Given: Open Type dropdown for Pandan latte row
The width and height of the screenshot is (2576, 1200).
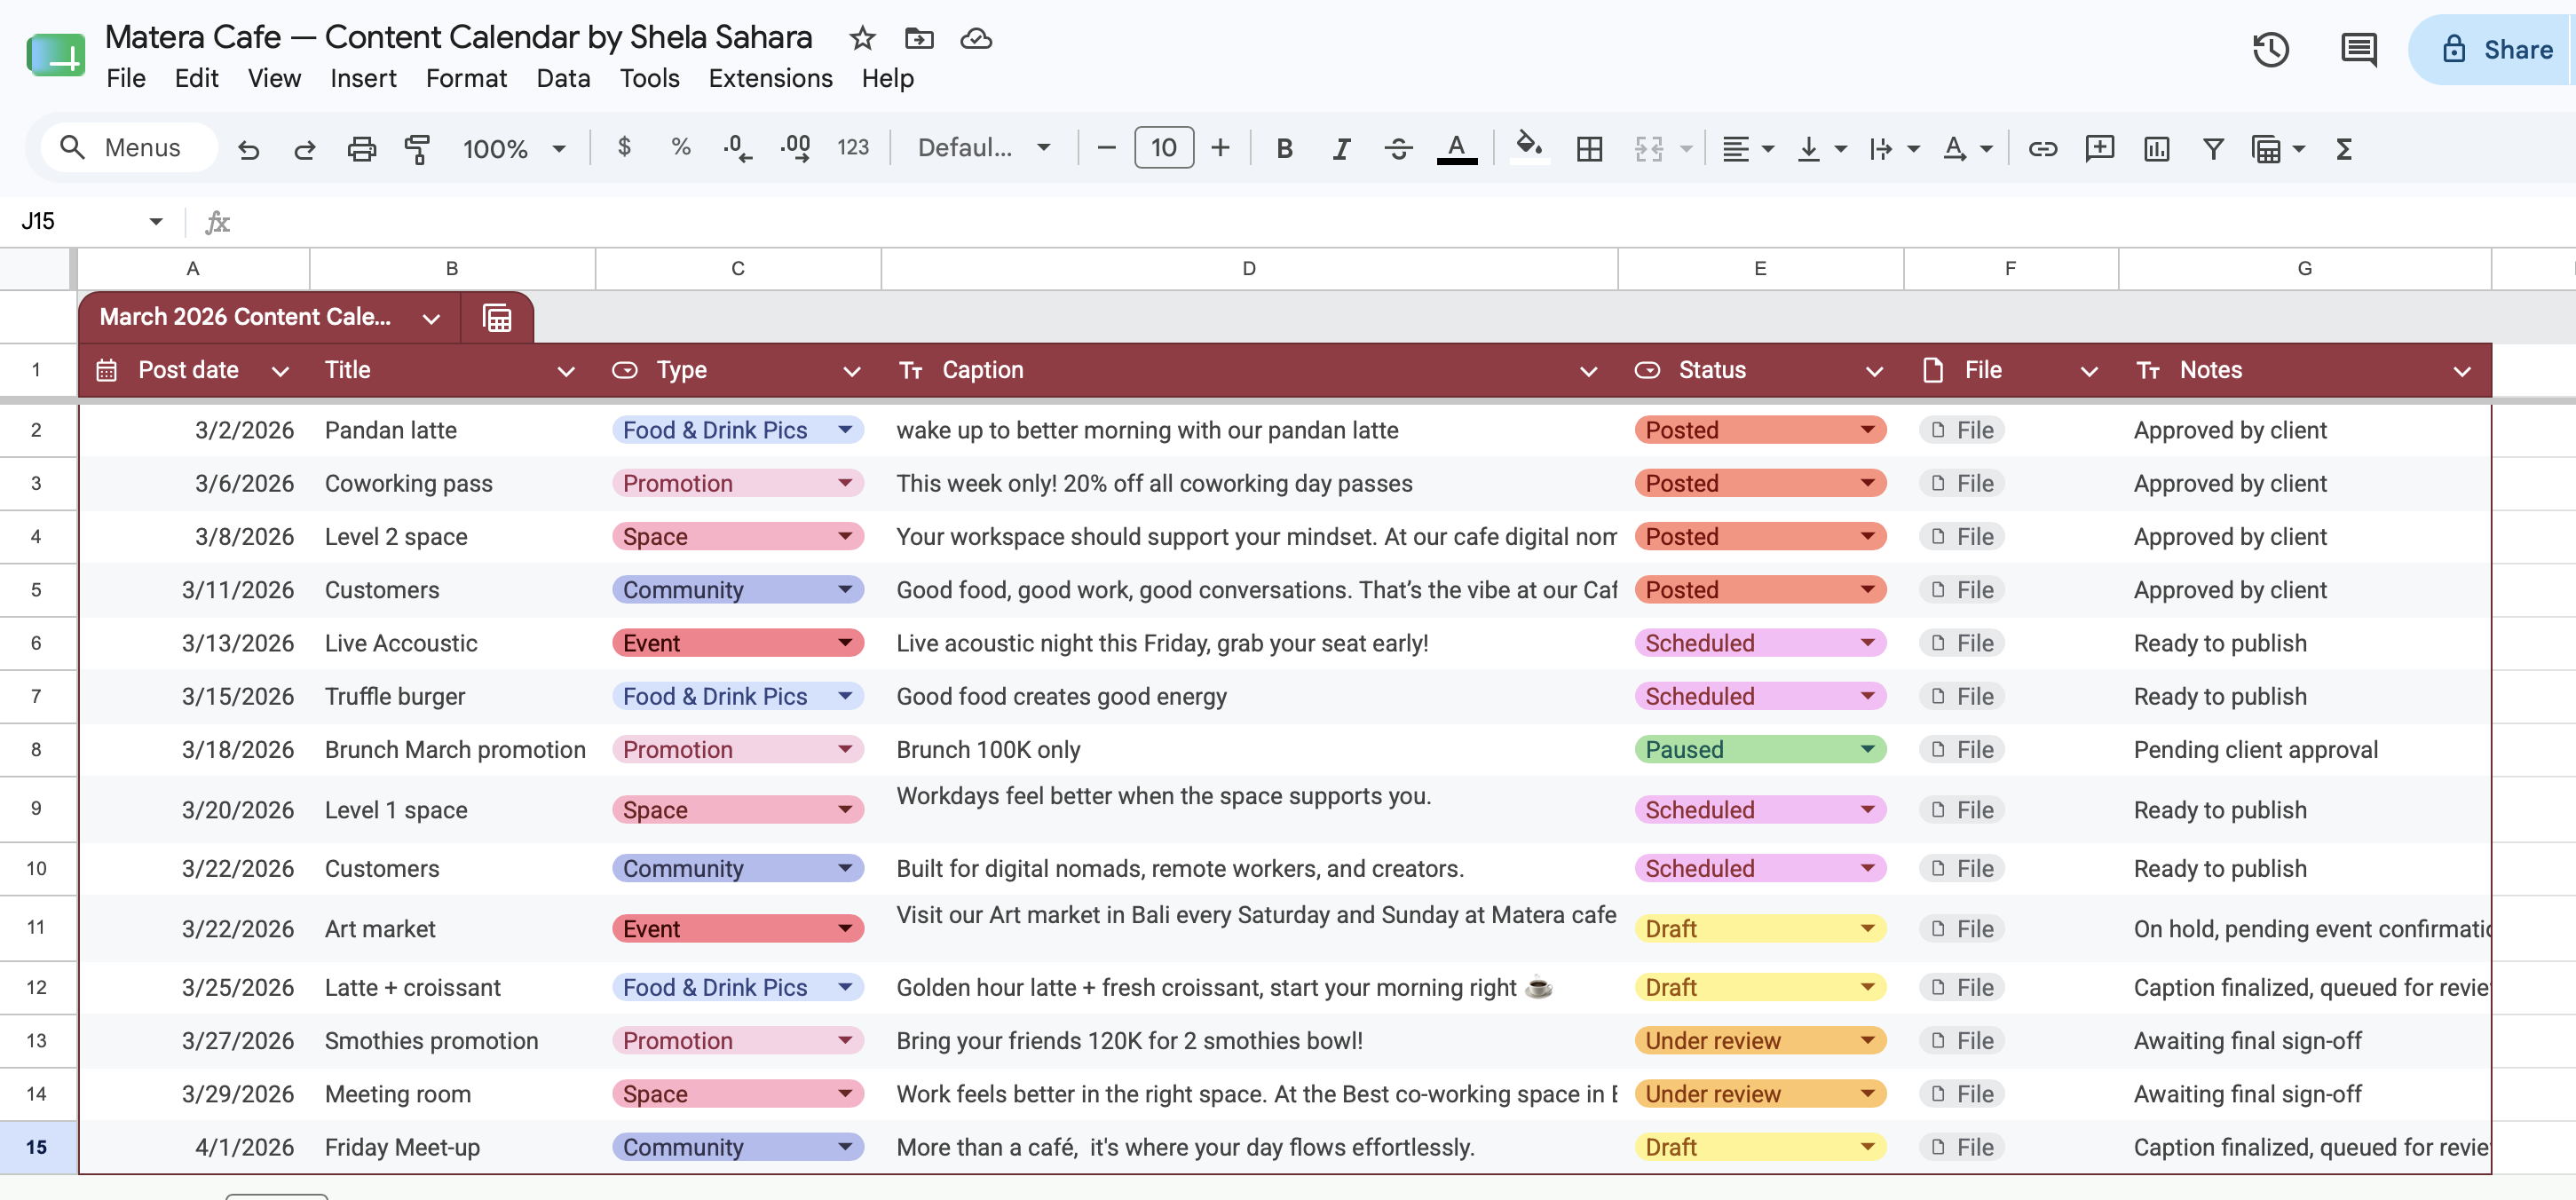Looking at the screenshot, I should pos(845,430).
